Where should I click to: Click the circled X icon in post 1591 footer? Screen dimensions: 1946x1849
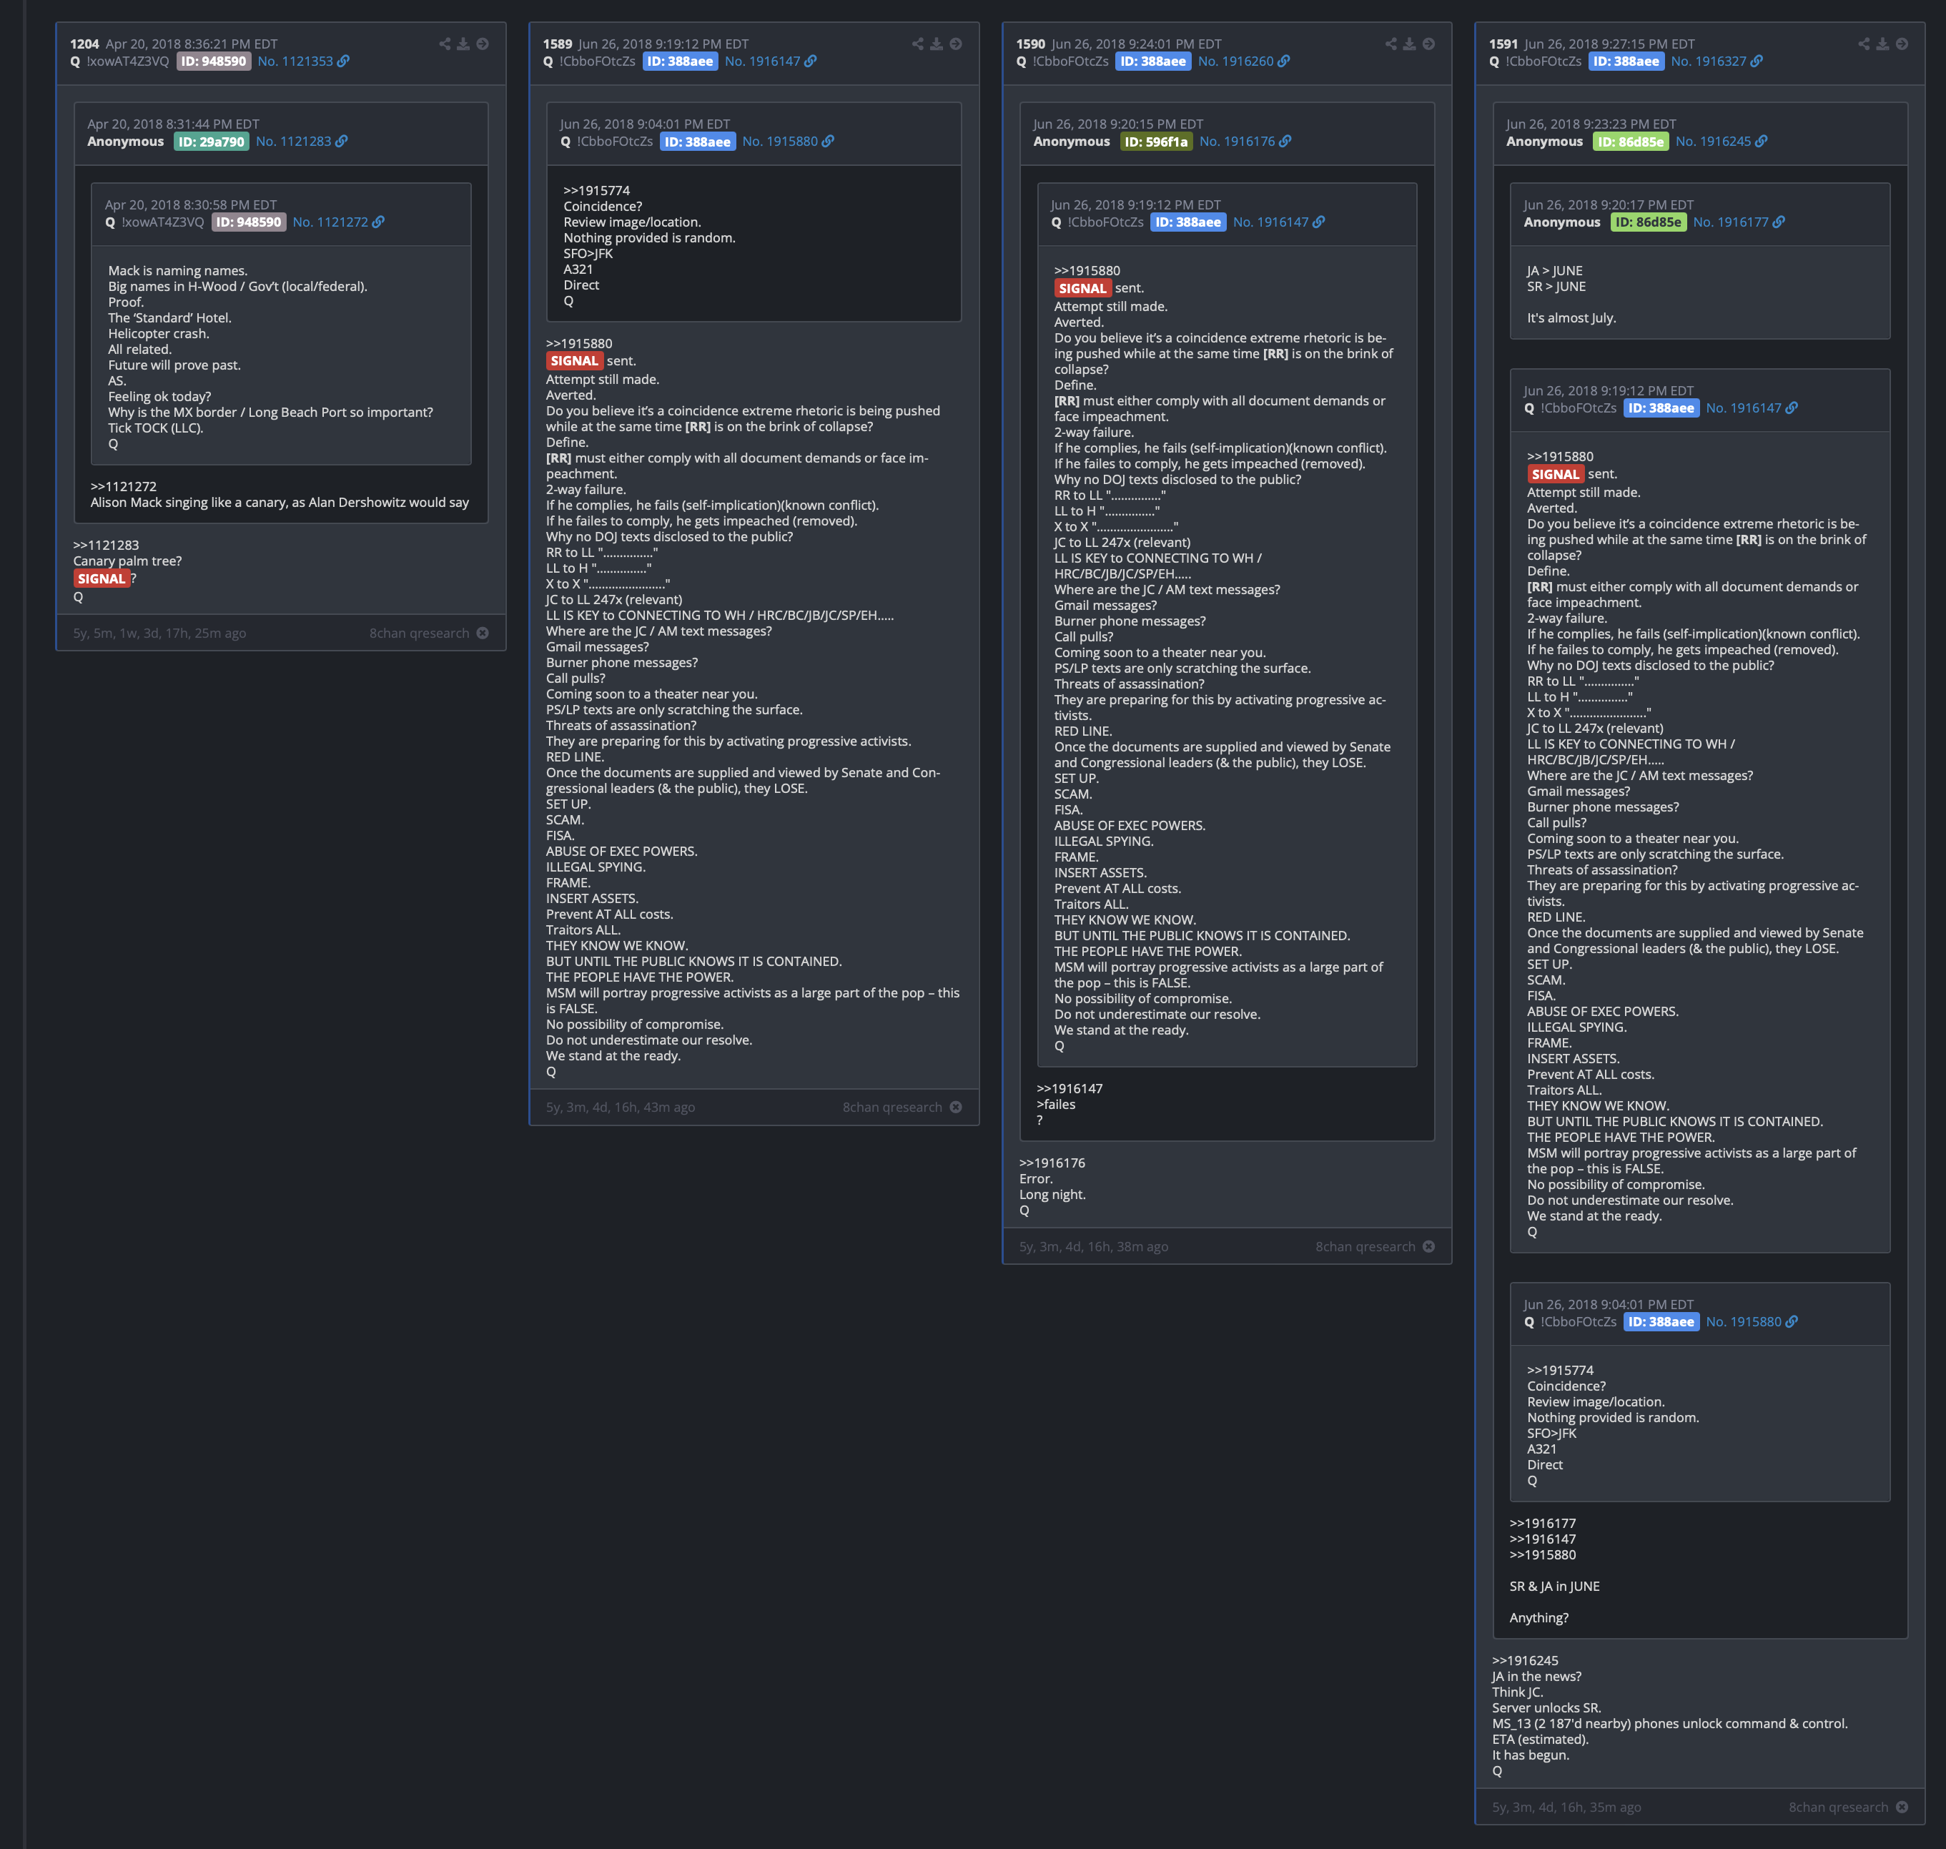pos(1902,1807)
